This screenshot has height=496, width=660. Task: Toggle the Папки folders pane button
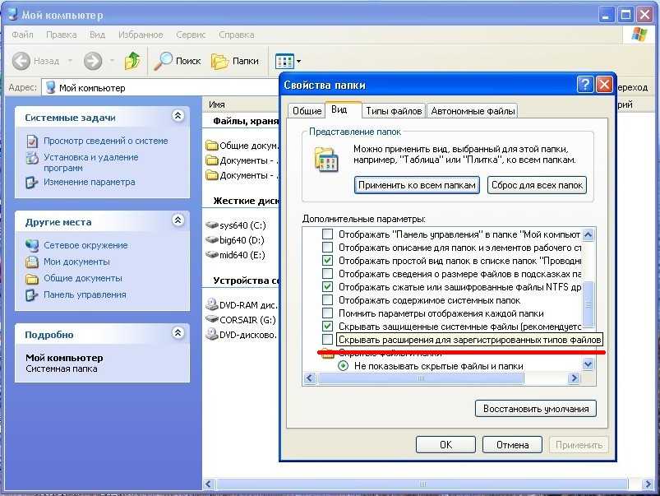click(235, 61)
